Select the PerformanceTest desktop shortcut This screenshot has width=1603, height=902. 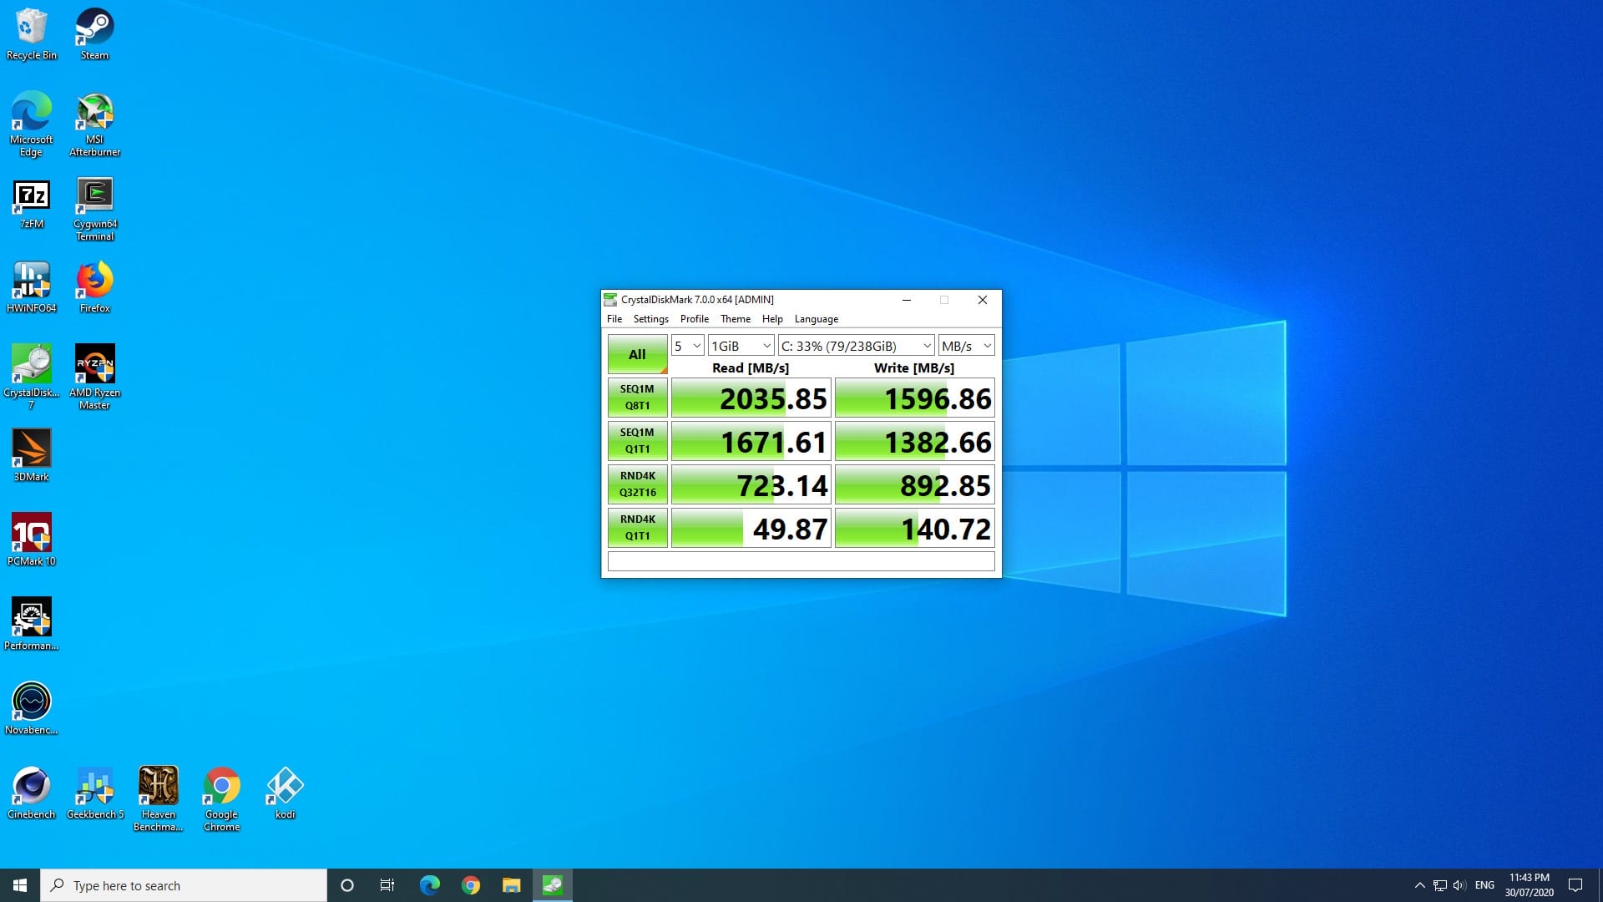pyautogui.click(x=31, y=625)
